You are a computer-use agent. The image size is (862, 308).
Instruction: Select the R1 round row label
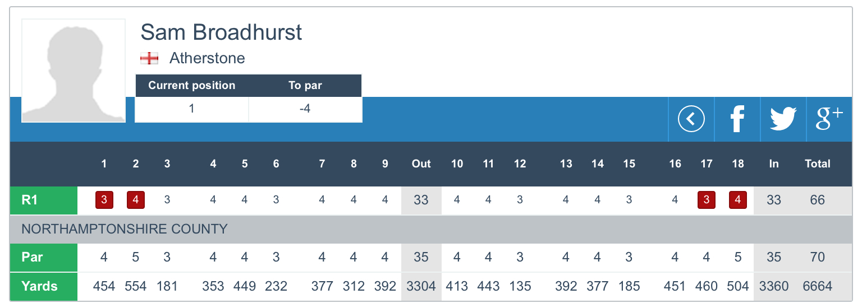[x=44, y=200]
